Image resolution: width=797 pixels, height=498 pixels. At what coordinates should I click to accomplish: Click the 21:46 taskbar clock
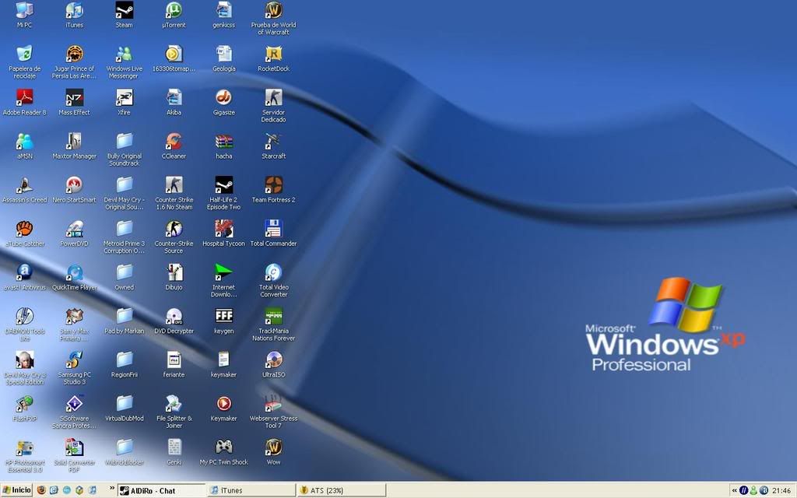click(781, 490)
